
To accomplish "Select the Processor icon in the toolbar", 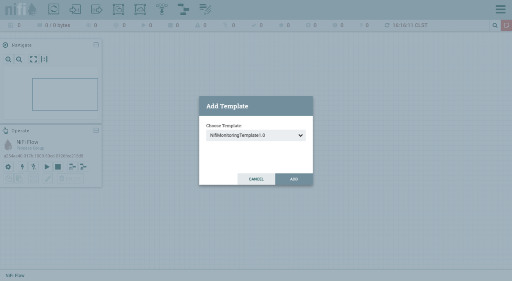I will (x=54, y=9).
